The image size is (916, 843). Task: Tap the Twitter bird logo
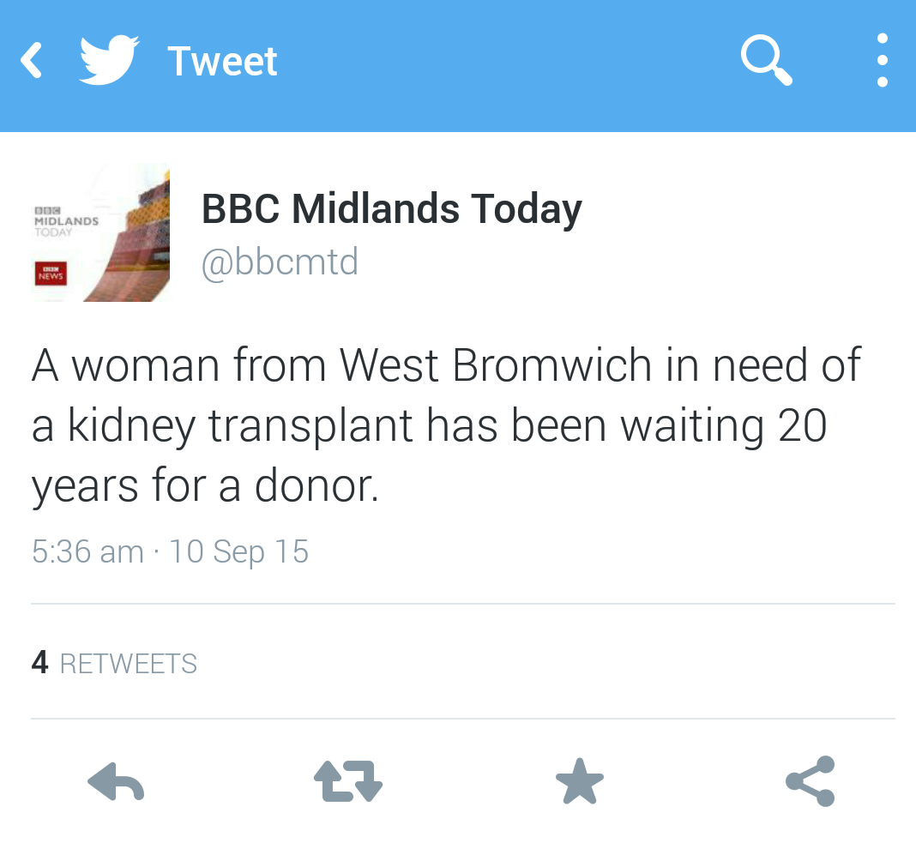pyautogui.click(x=109, y=60)
